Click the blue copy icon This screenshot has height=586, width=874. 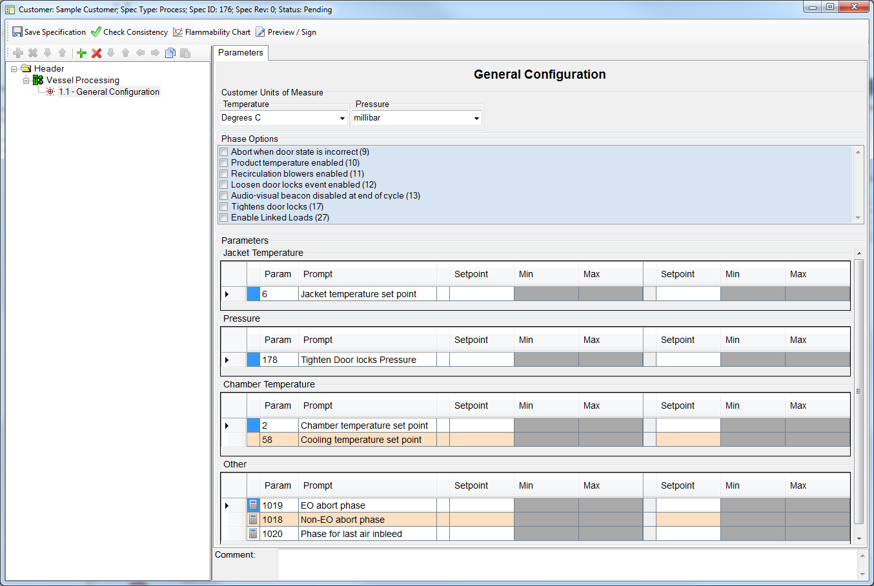pos(170,54)
